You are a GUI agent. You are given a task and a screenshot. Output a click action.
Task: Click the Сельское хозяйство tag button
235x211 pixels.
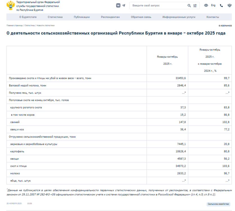218,204
